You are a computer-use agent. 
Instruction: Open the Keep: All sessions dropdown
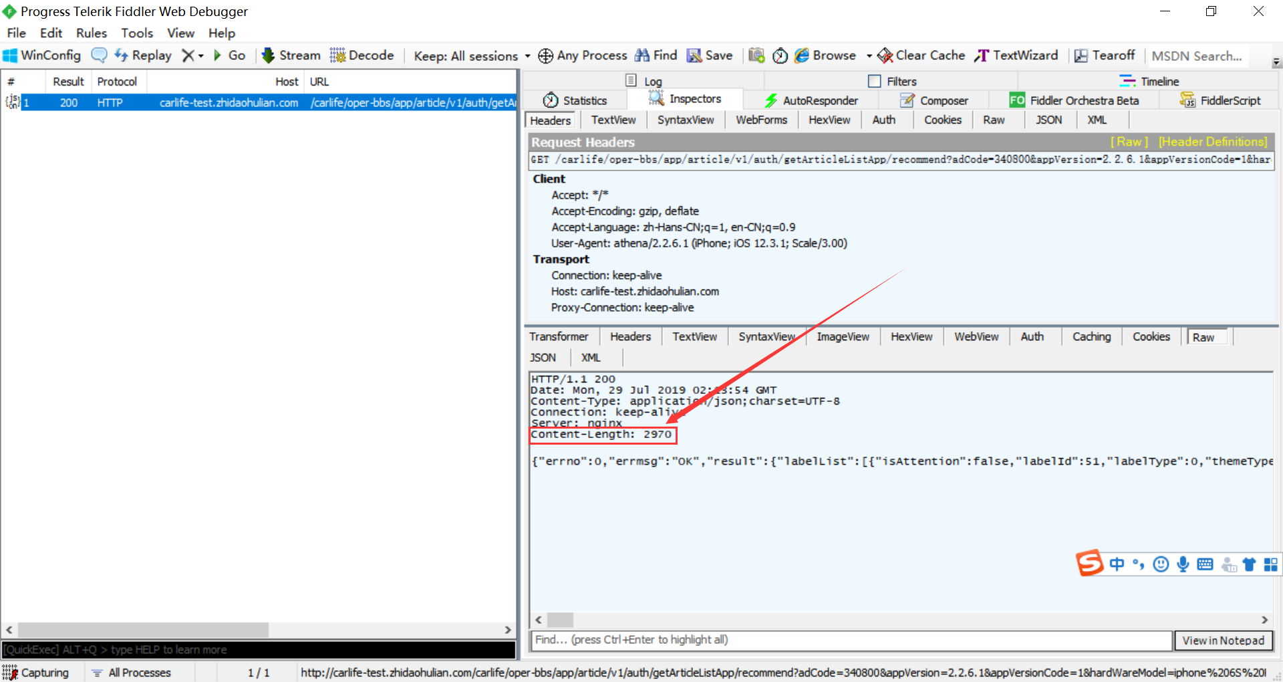coord(472,56)
